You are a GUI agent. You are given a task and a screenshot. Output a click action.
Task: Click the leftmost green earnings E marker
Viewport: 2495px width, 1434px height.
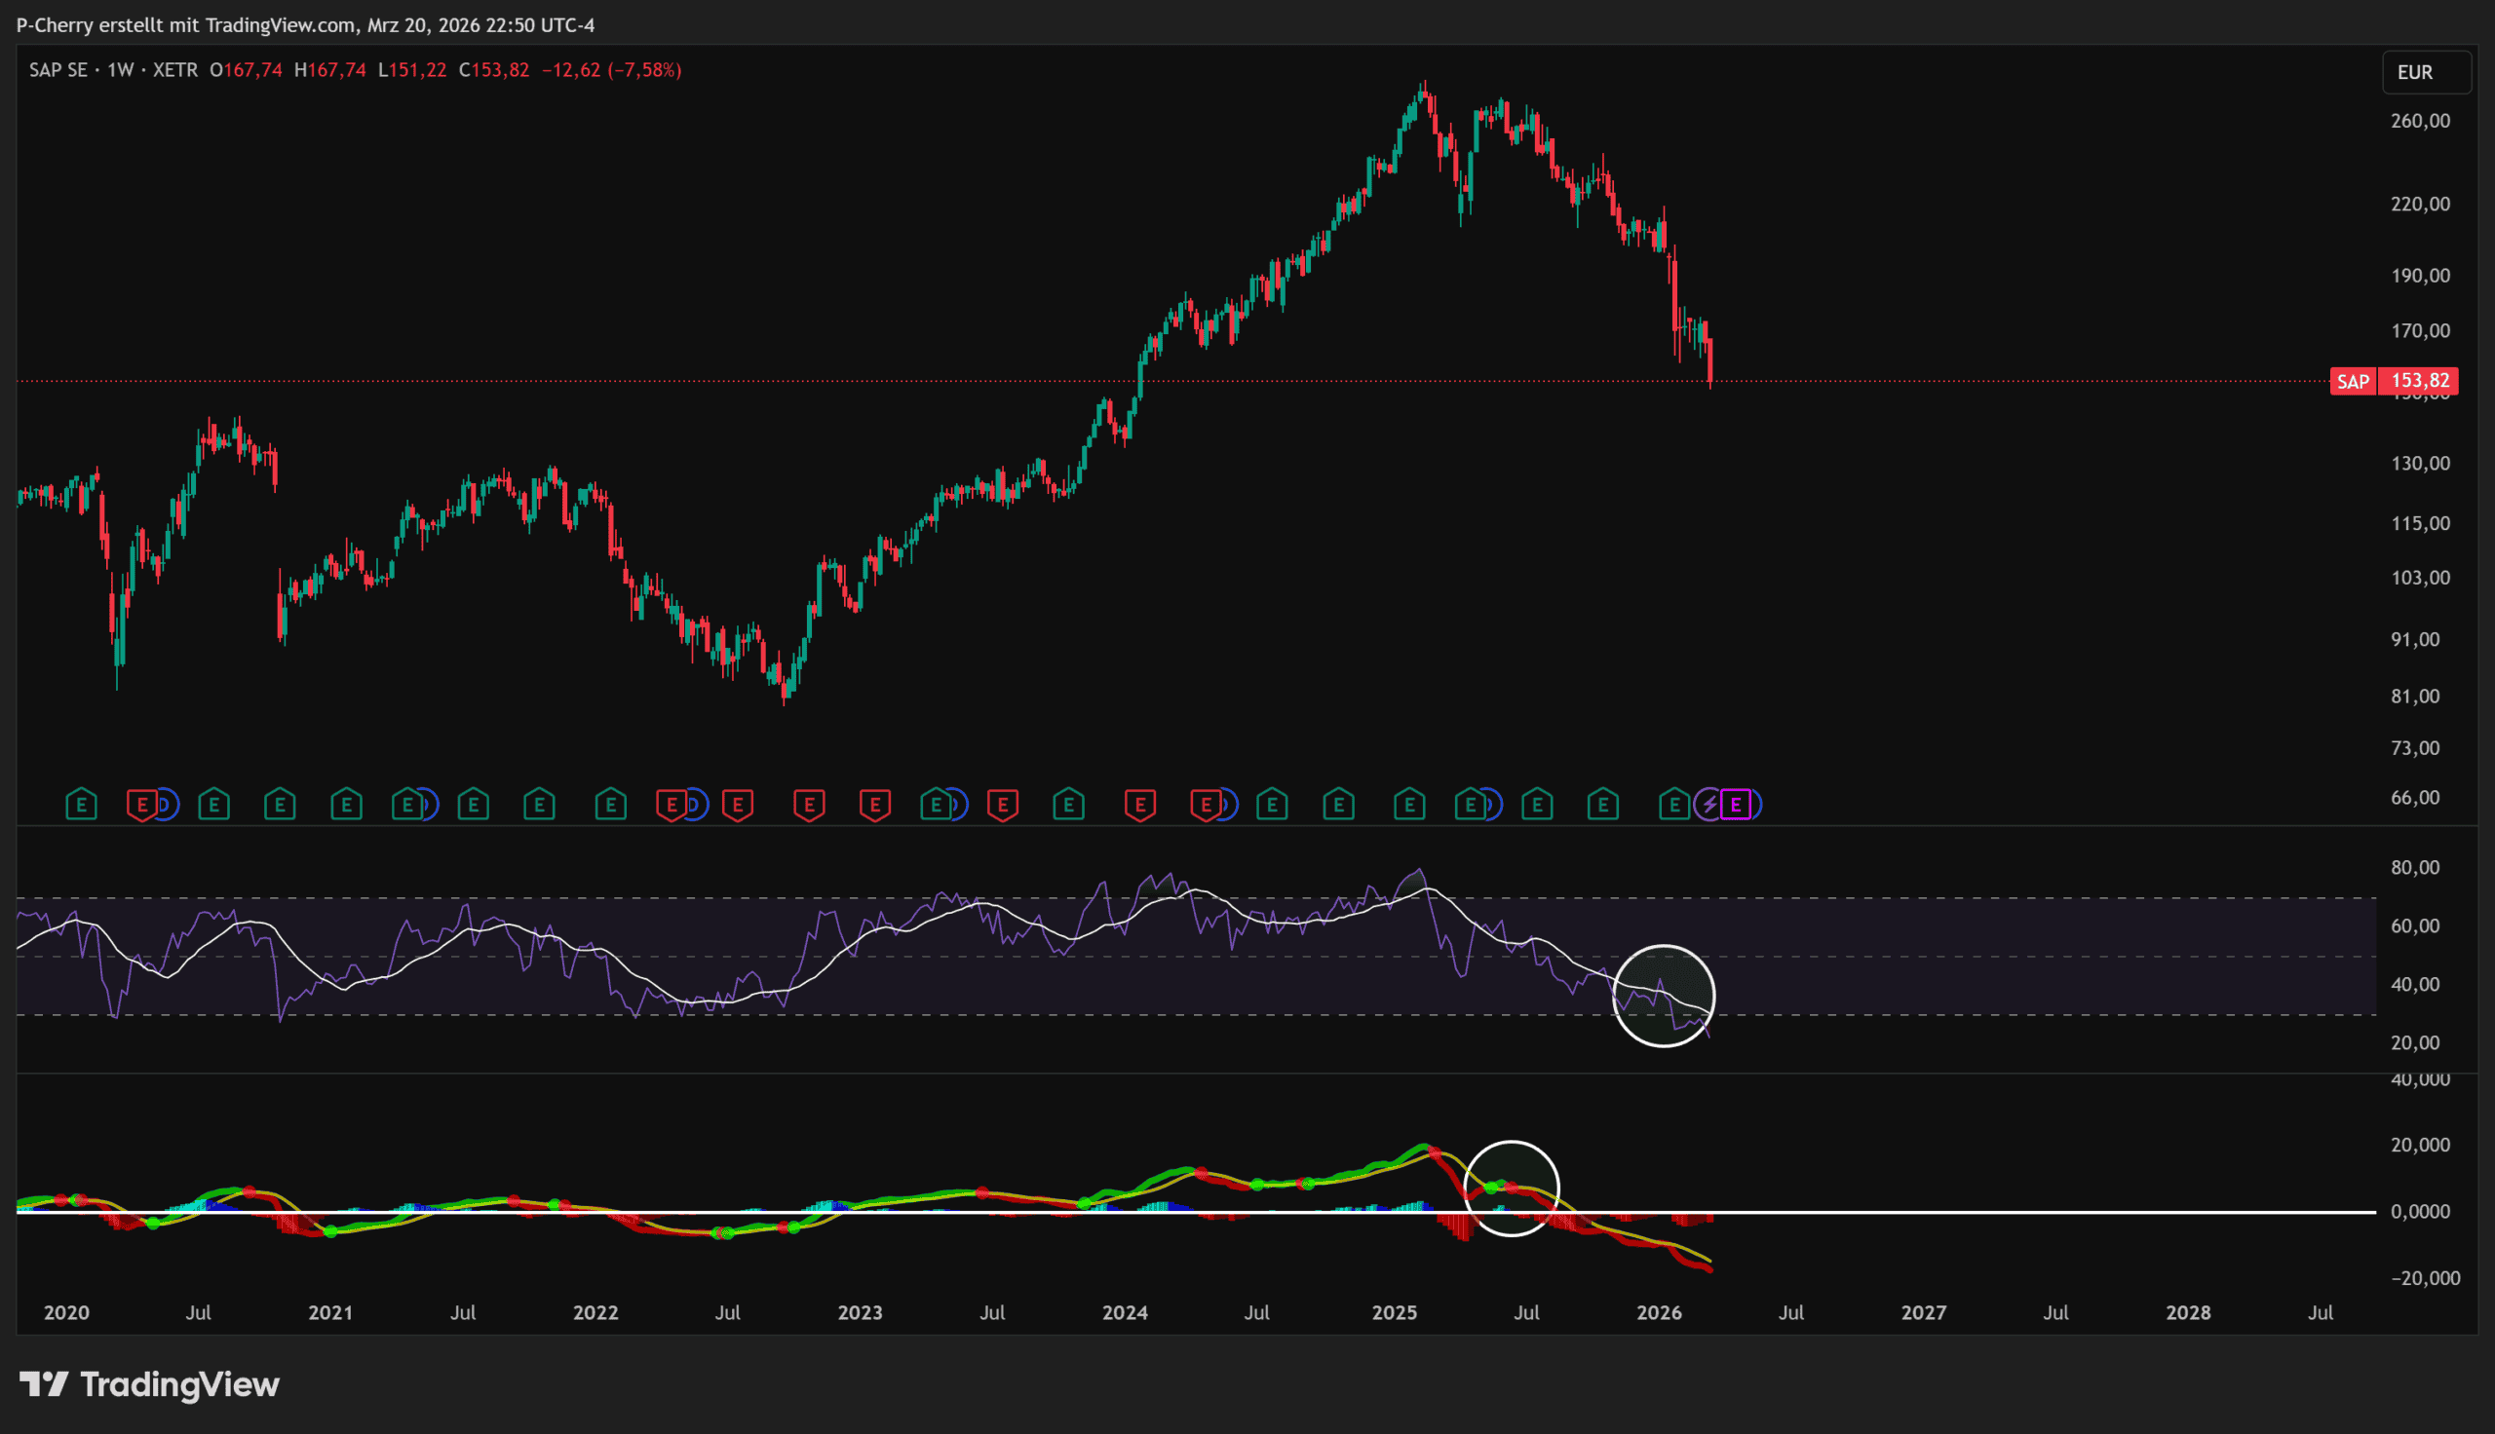(81, 805)
